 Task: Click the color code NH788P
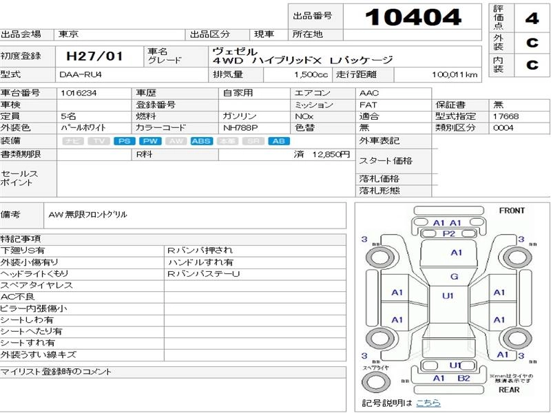click(241, 128)
